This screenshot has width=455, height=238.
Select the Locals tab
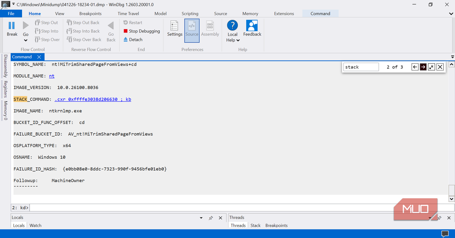pos(19,225)
